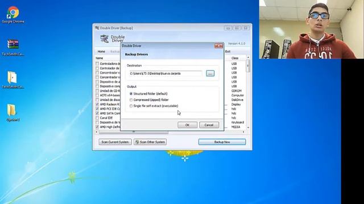Sort the driver list by Name column
The image size is (364, 204).
[x=100, y=58]
